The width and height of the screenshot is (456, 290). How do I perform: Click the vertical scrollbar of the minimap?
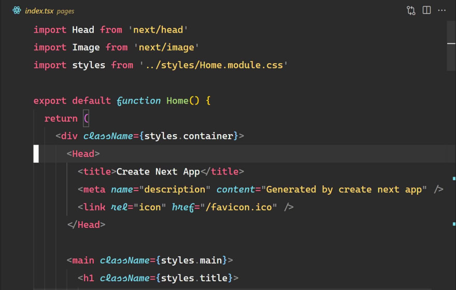(451, 46)
